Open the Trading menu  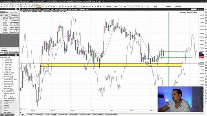[32, 4]
